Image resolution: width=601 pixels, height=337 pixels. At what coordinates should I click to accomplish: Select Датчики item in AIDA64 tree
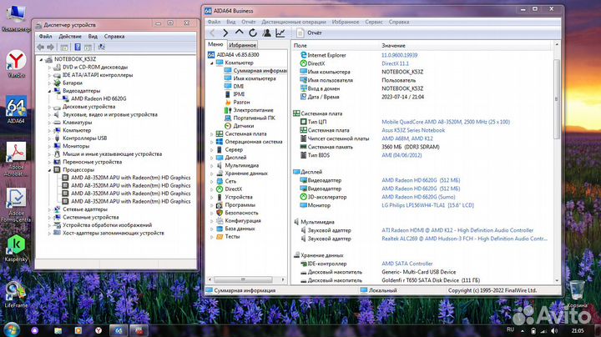click(244, 126)
